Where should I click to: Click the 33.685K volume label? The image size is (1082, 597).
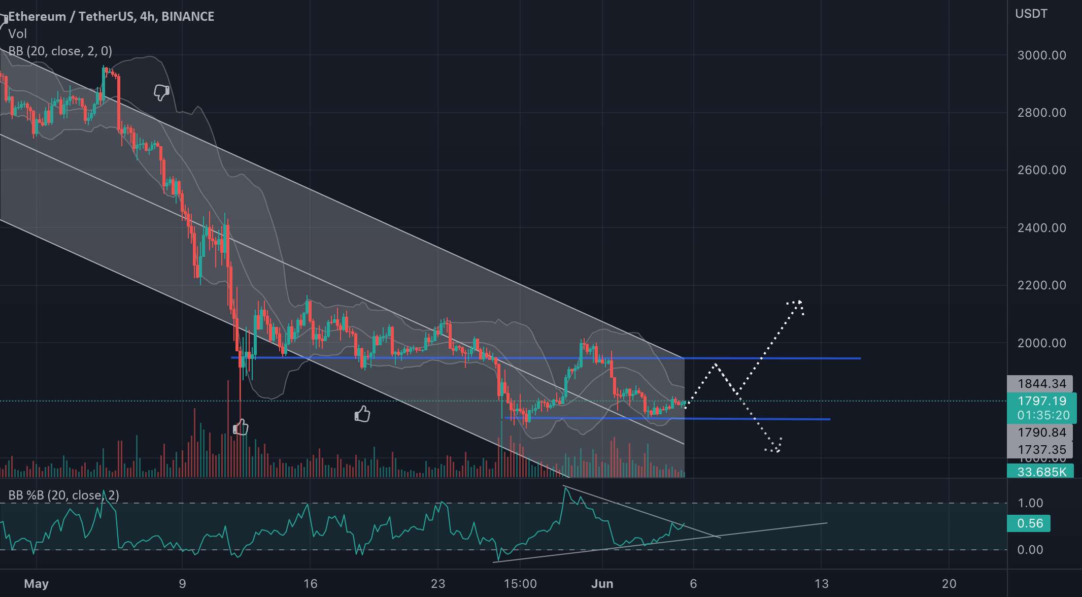click(1040, 472)
